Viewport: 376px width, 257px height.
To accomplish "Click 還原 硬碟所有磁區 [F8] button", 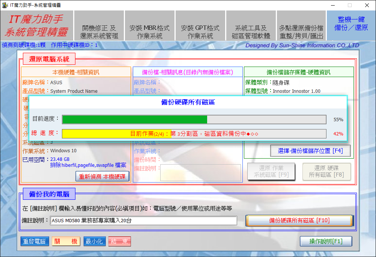I will coord(326,172).
